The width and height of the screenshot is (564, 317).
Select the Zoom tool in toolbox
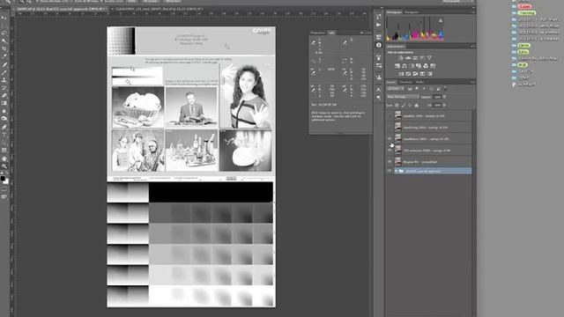pos(4,166)
